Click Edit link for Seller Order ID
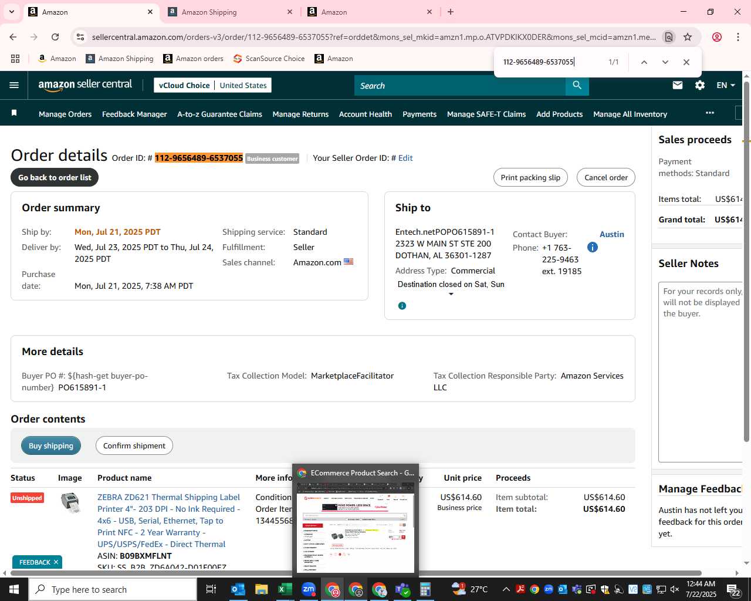 [405, 158]
